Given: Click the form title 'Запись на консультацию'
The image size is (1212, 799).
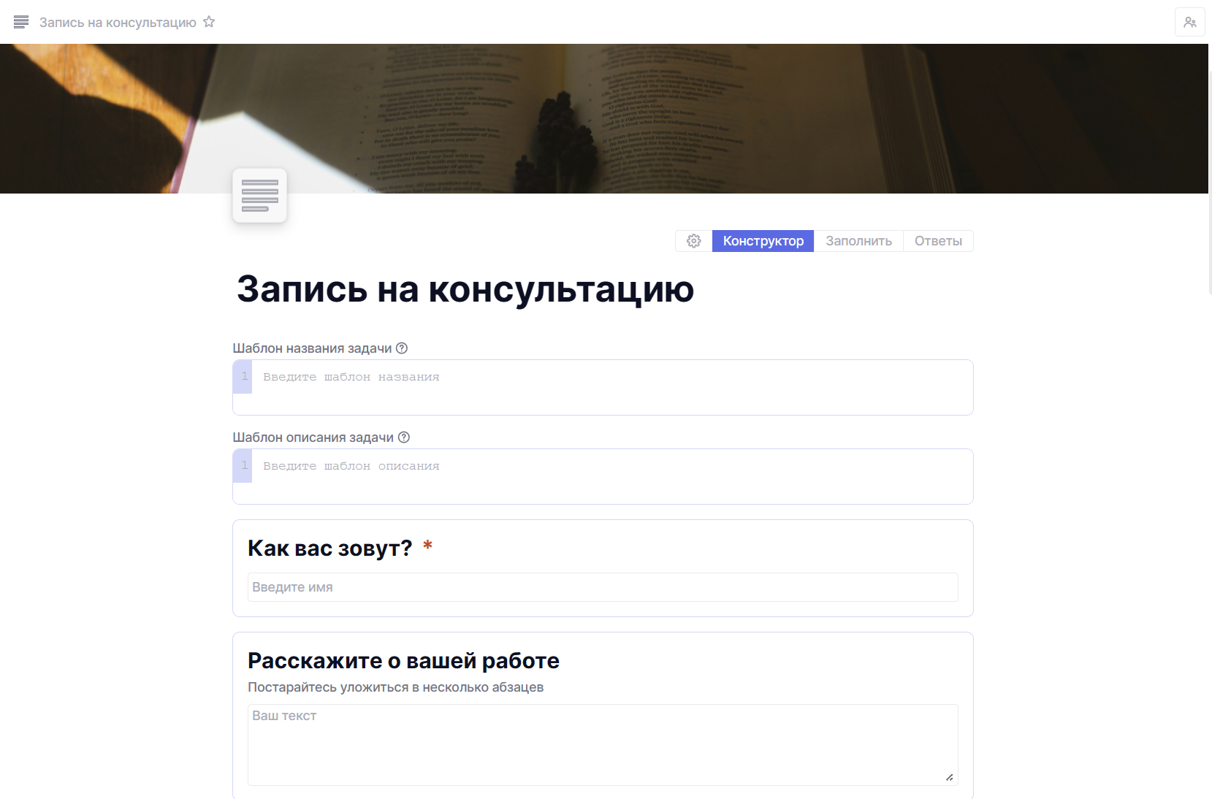Looking at the screenshot, I should 465,289.
